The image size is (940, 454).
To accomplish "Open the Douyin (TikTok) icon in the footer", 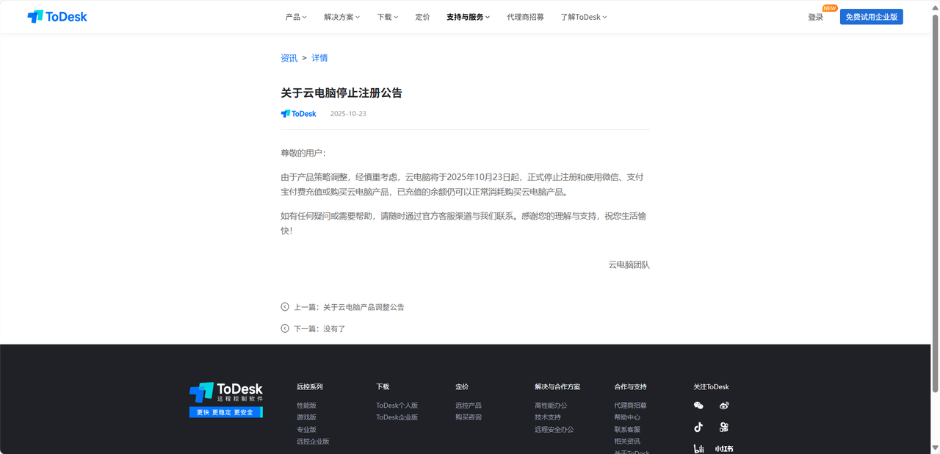I will tap(698, 427).
